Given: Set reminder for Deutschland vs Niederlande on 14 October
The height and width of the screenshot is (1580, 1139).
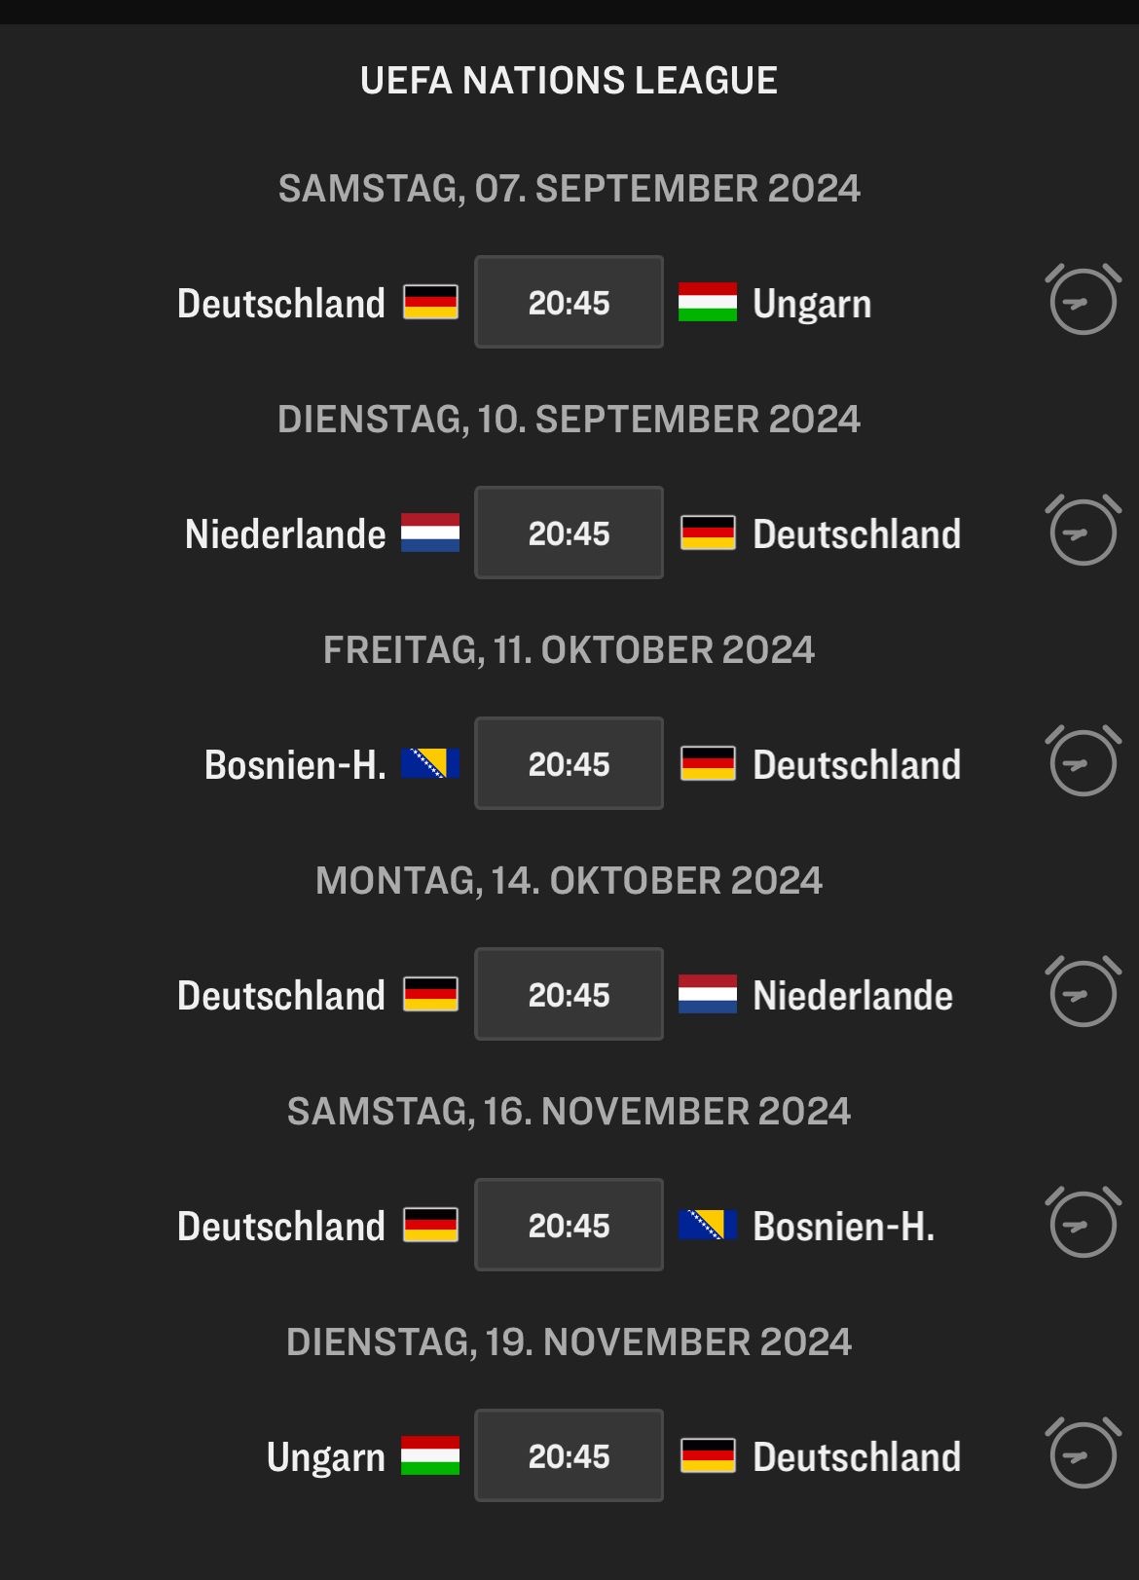Looking at the screenshot, I should 1083,993.
